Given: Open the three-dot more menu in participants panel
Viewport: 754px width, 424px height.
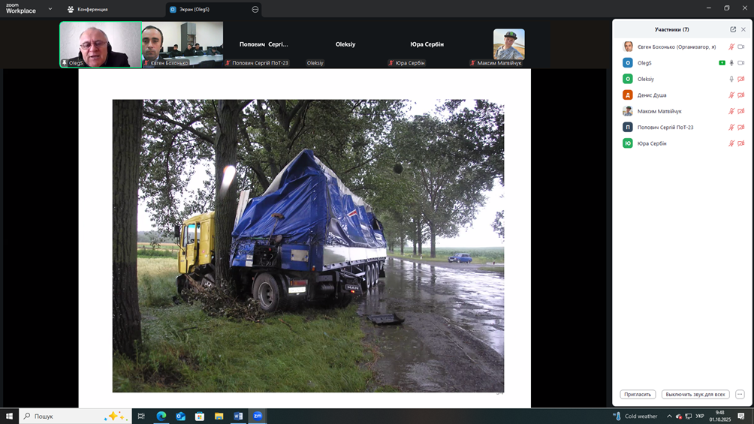Looking at the screenshot, I should (740, 394).
